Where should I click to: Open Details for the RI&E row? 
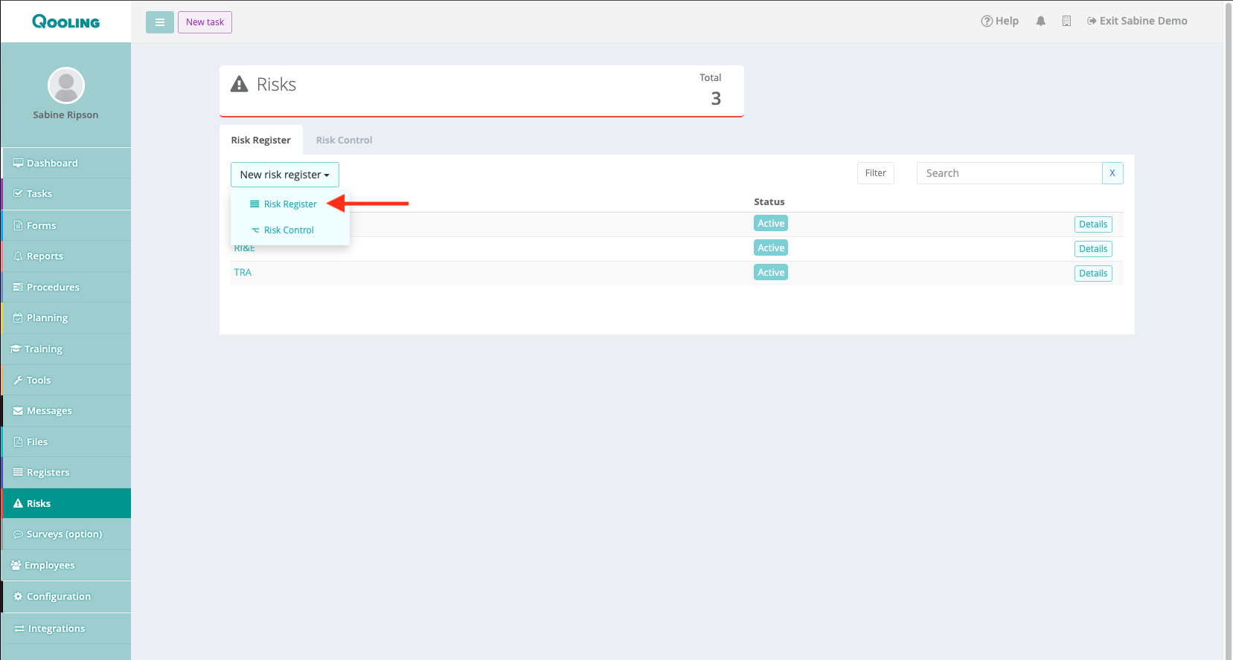click(x=1093, y=249)
